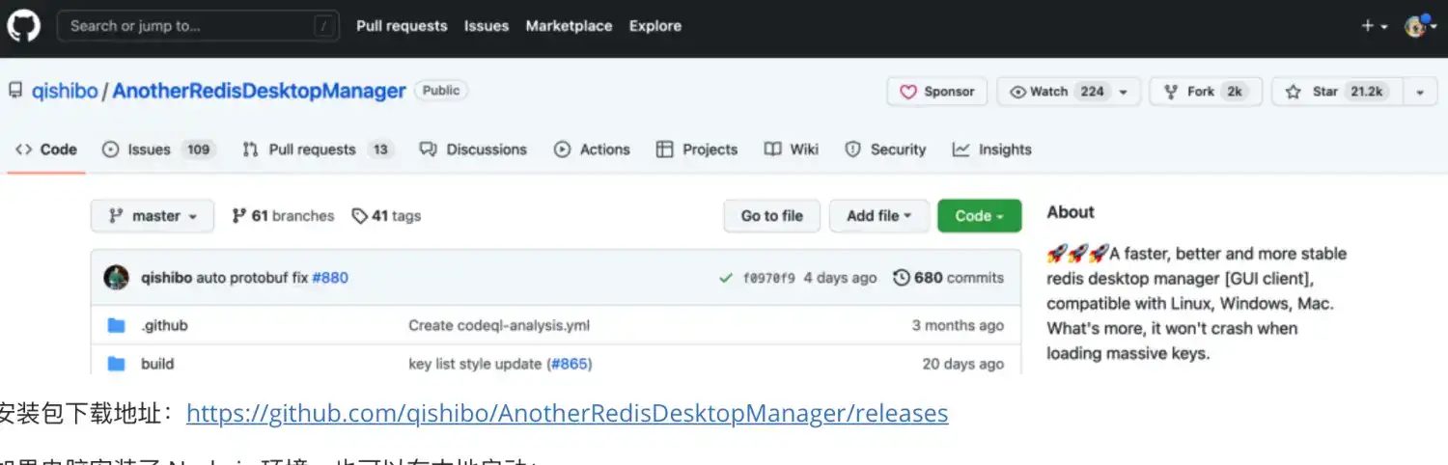Open the #865 link in build row

coord(570,364)
